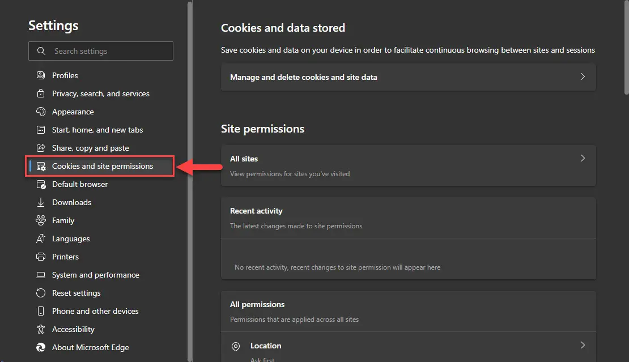This screenshot has width=629, height=362.
Task: Click the Settings title heading
Action: 53,25
